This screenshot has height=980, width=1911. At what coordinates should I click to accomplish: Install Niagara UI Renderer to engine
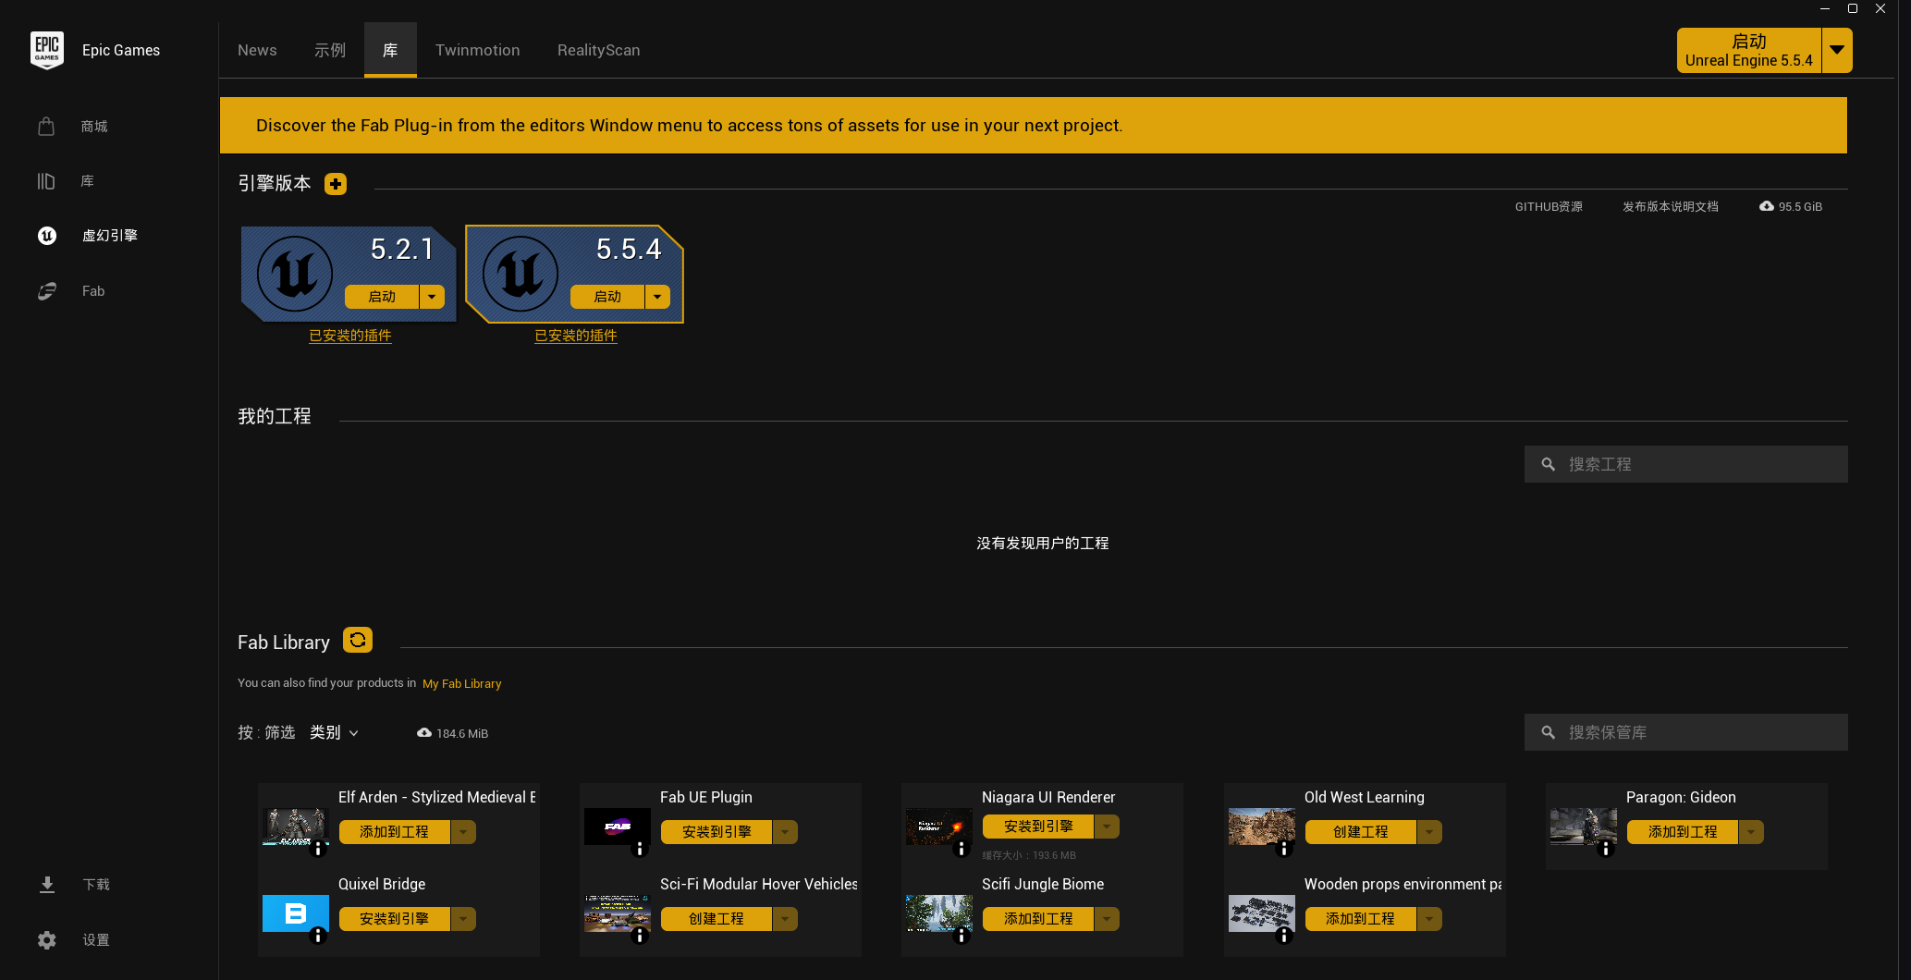pos(1038,827)
